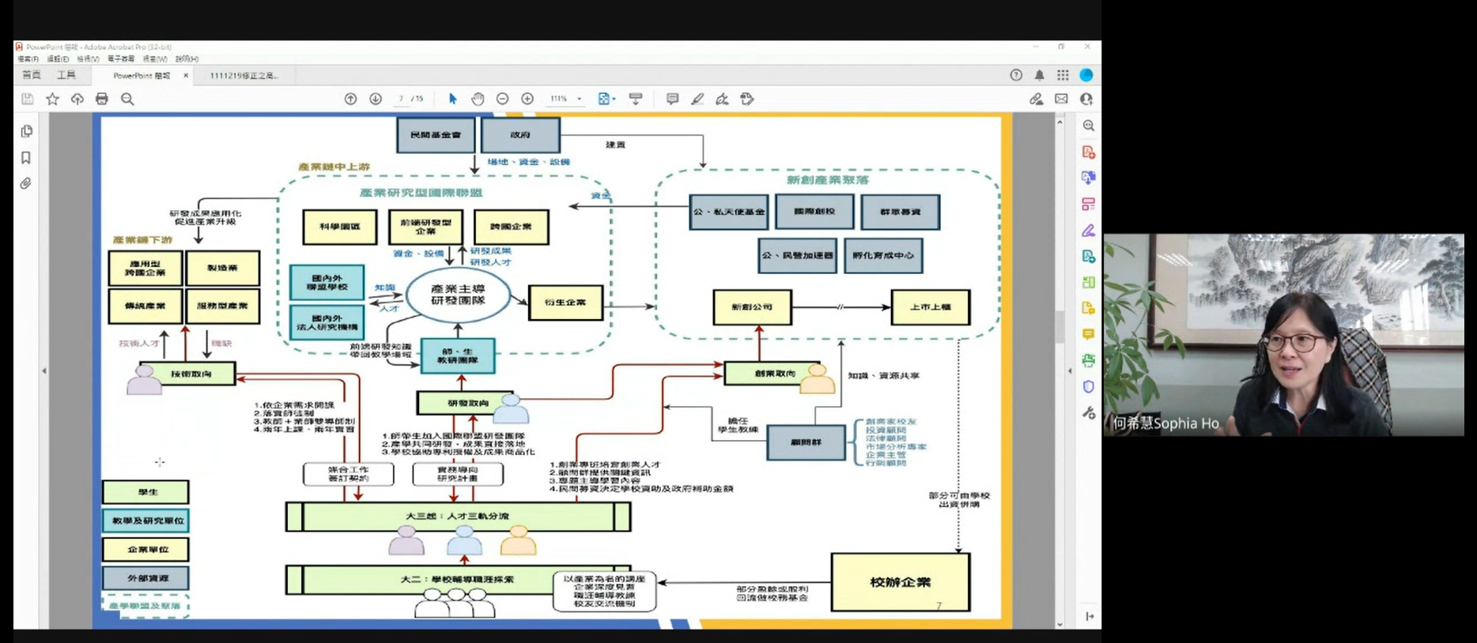This screenshot has width=1477, height=643.
Task: Open the Bookmarks panel in left sidebar
Action: click(26, 158)
